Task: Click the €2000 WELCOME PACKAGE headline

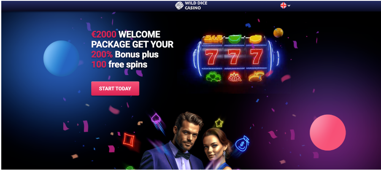Action: click(x=132, y=39)
